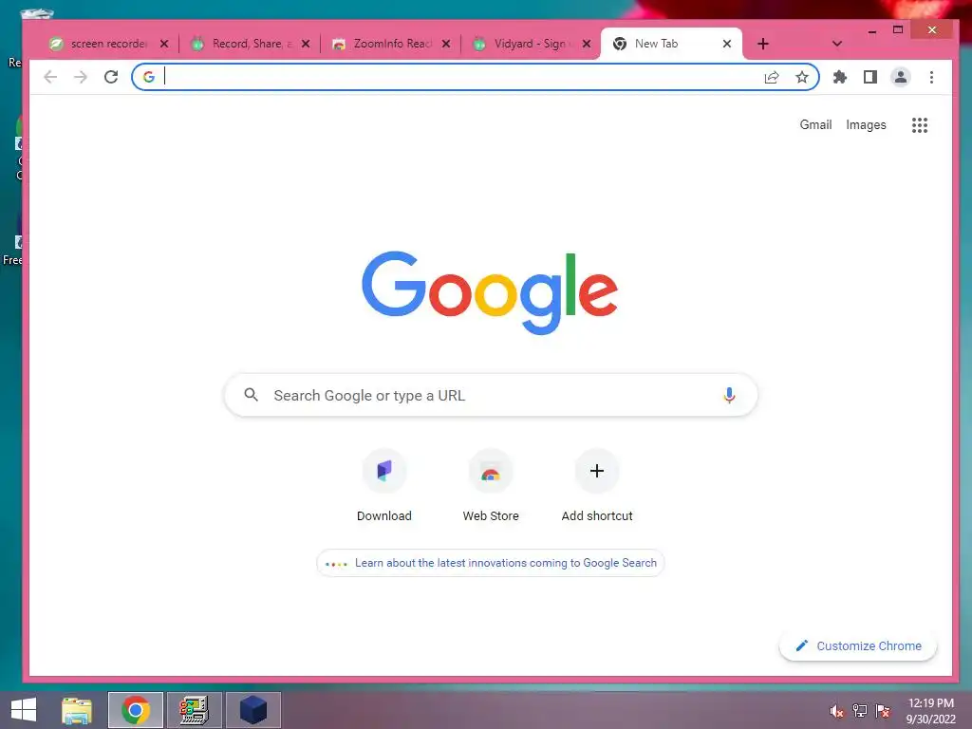Open the computer app taskbar icon
This screenshot has height=729, width=972.
tap(194, 710)
